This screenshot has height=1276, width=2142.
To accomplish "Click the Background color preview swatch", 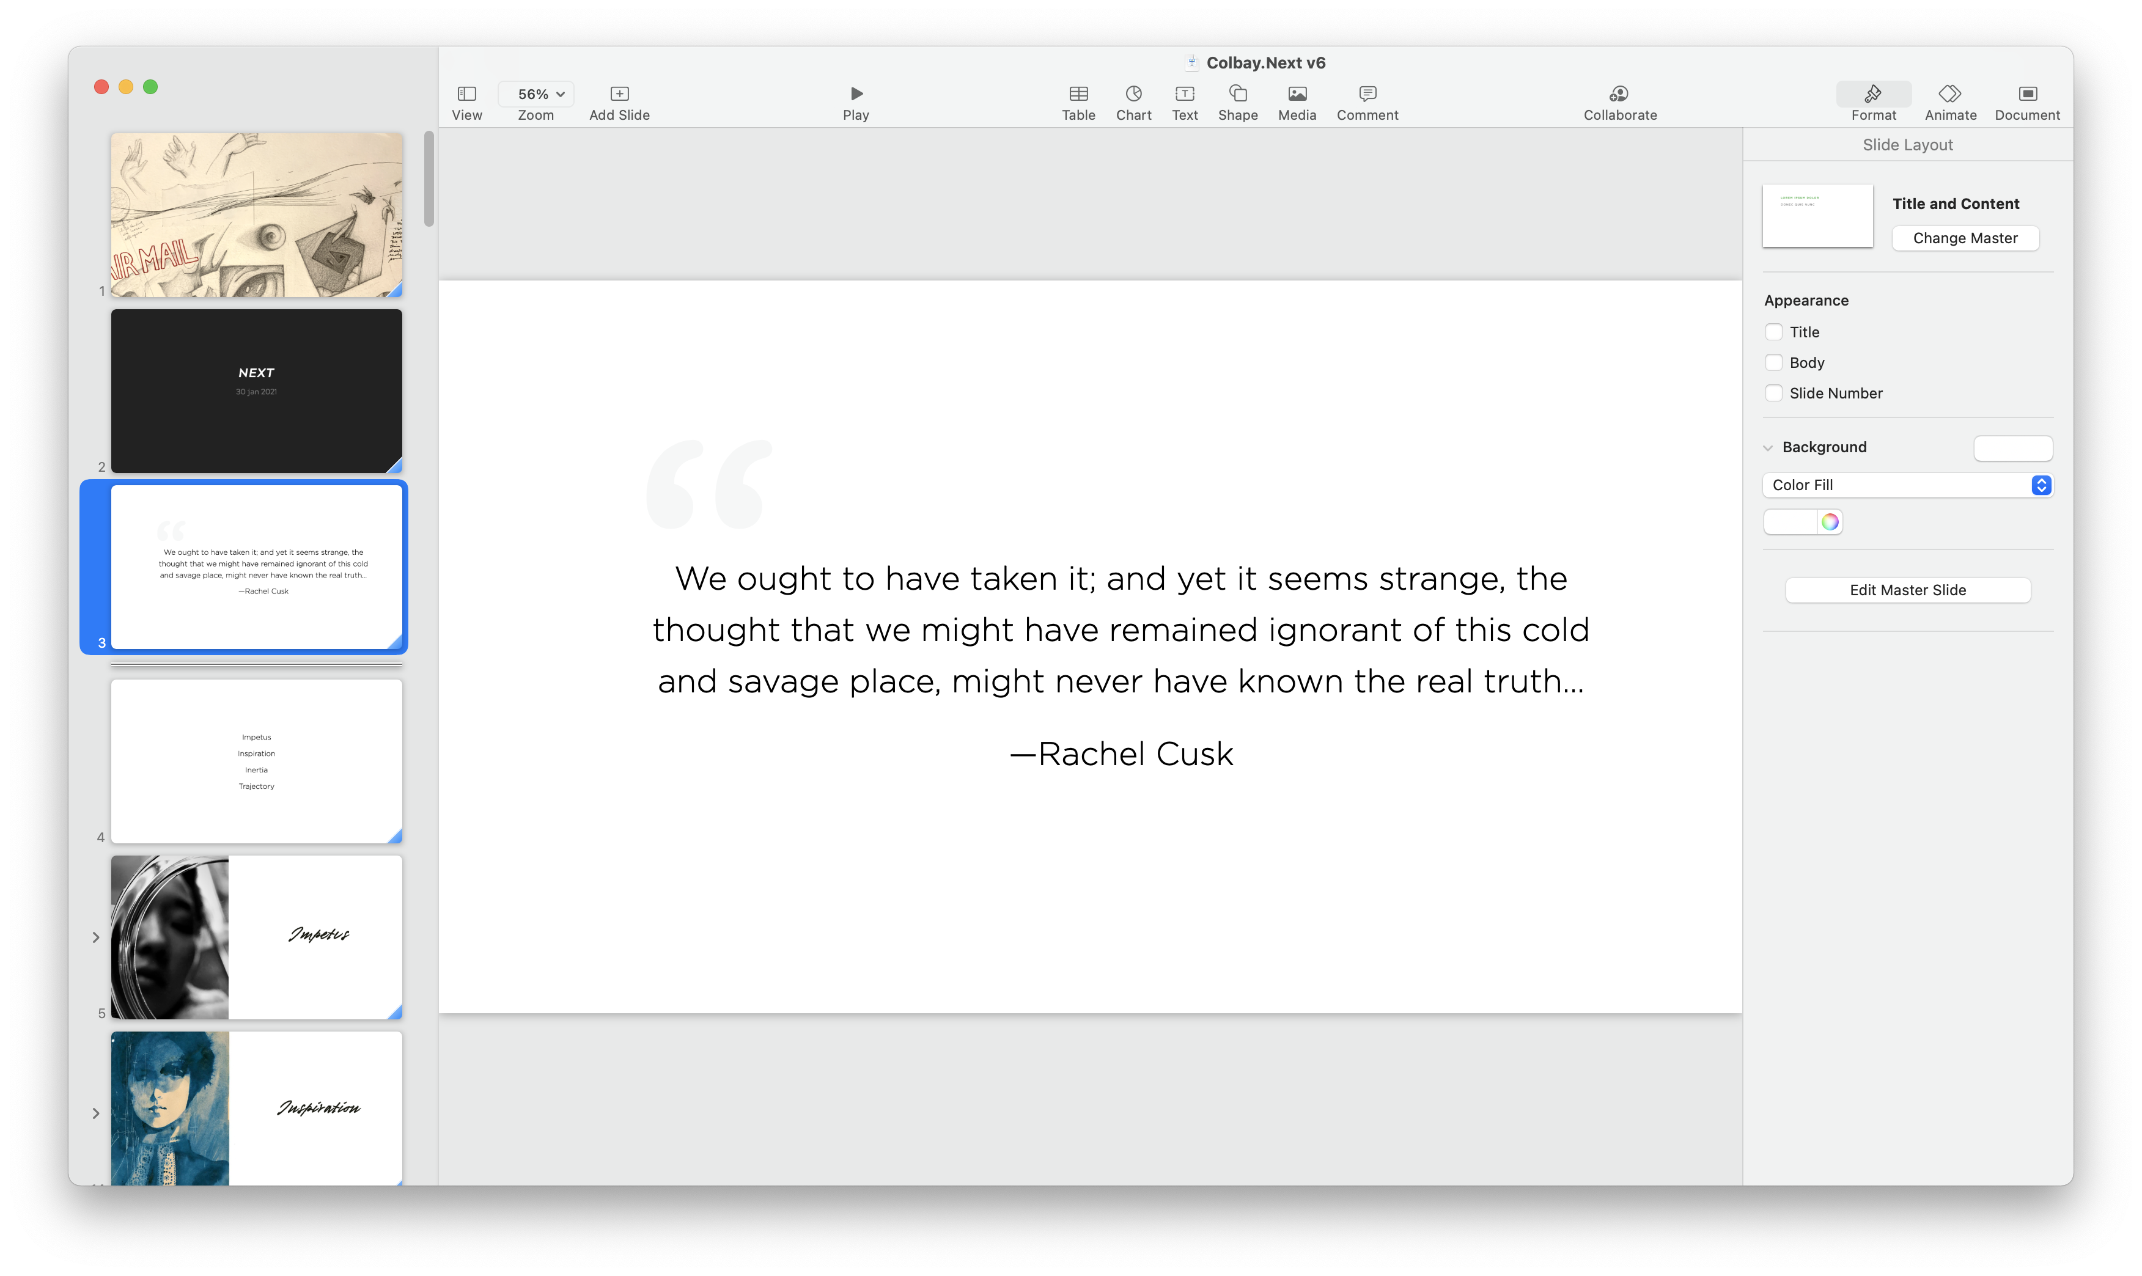I will click(2012, 448).
